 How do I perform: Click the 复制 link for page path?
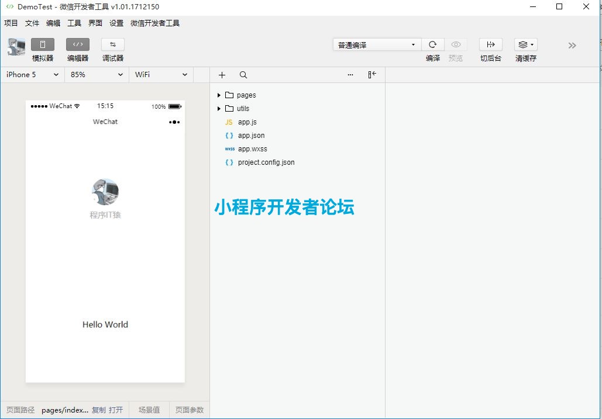pyautogui.click(x=99, y=410)
